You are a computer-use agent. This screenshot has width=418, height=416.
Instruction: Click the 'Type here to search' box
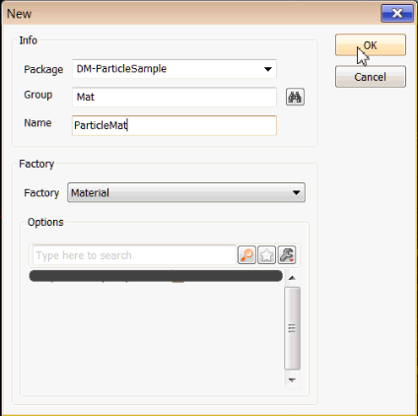(x=134, y=255)
